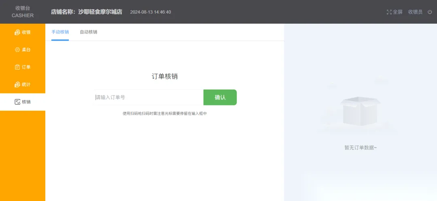Image resolution: width=437 pixels, height=201 pixels.
Task: Click the 收银员 cashier account label
Action: (415, 12)
